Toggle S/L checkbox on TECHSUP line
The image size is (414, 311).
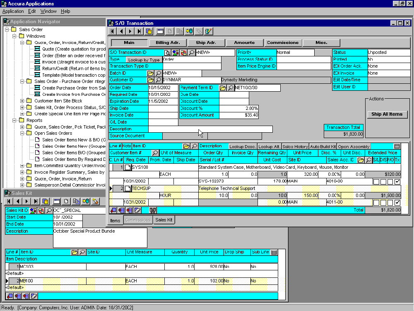(x=376, y=203)
